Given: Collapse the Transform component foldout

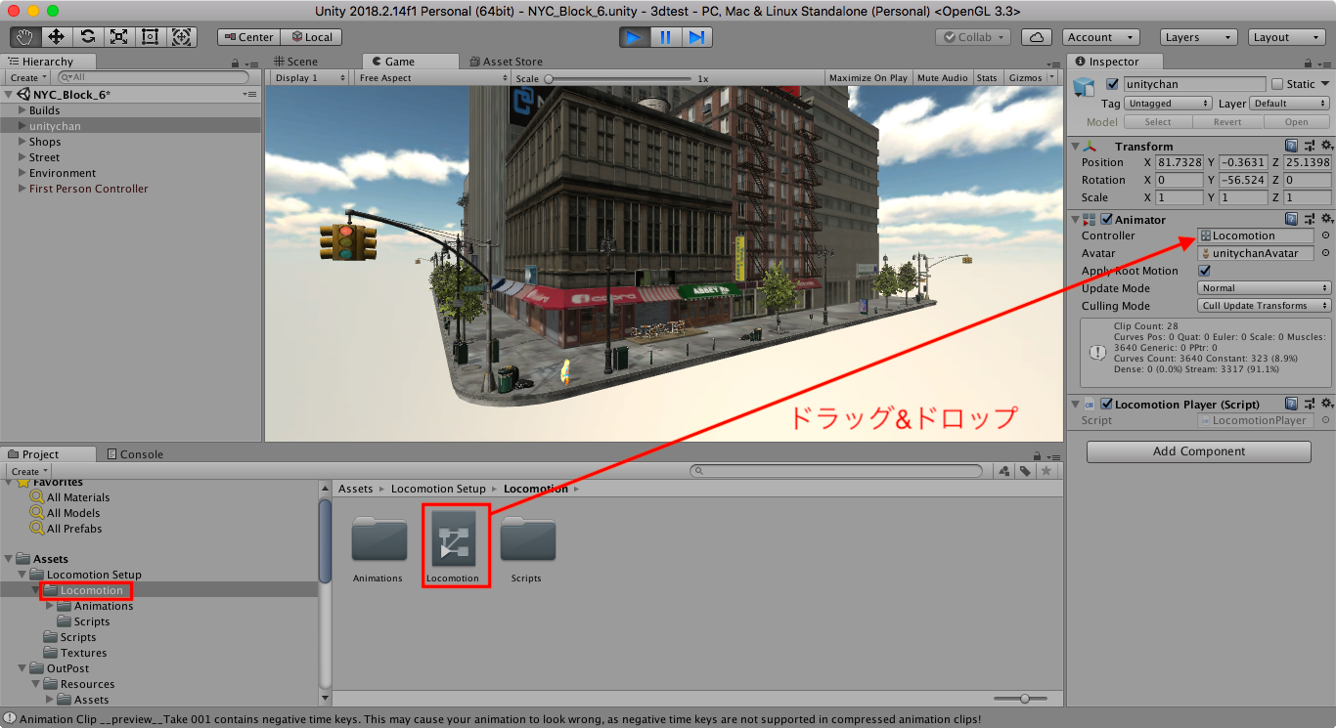Looking at the screenshot, I should pyautogui.click(x=1076, y=146).
